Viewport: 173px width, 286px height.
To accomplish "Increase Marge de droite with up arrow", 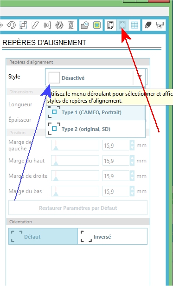I will coord(132,173).
